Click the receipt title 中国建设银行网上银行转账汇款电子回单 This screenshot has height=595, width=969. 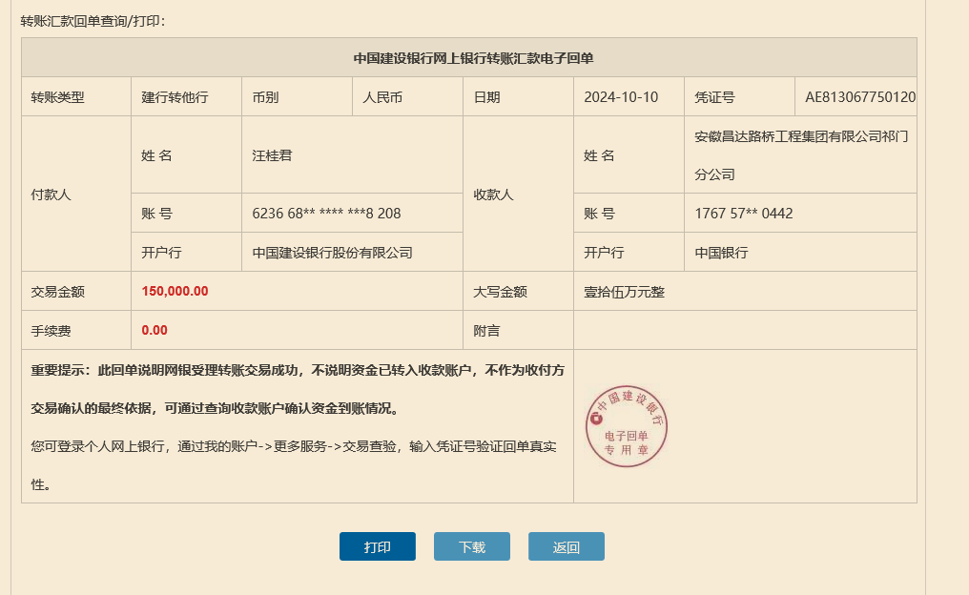(x=473, y=58)
